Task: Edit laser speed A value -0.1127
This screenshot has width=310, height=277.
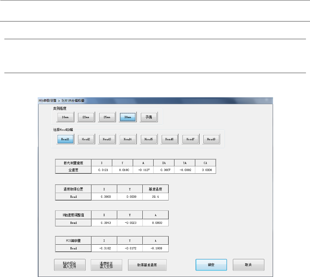Action: pyautogui.click(x=143, y=170)
